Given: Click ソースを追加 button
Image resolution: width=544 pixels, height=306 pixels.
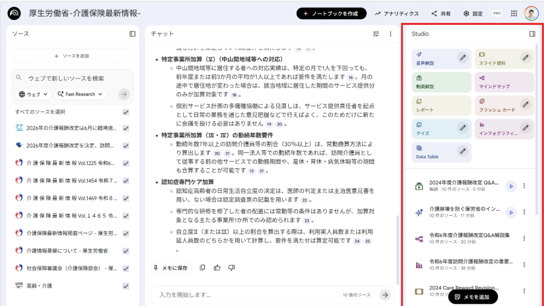Looking at the screenshot, I should pyautogui.click(x=72, y=56).
